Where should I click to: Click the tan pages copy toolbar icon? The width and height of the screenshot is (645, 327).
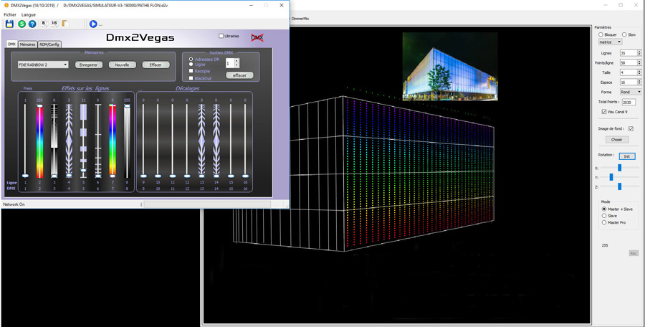pos(65,24)
